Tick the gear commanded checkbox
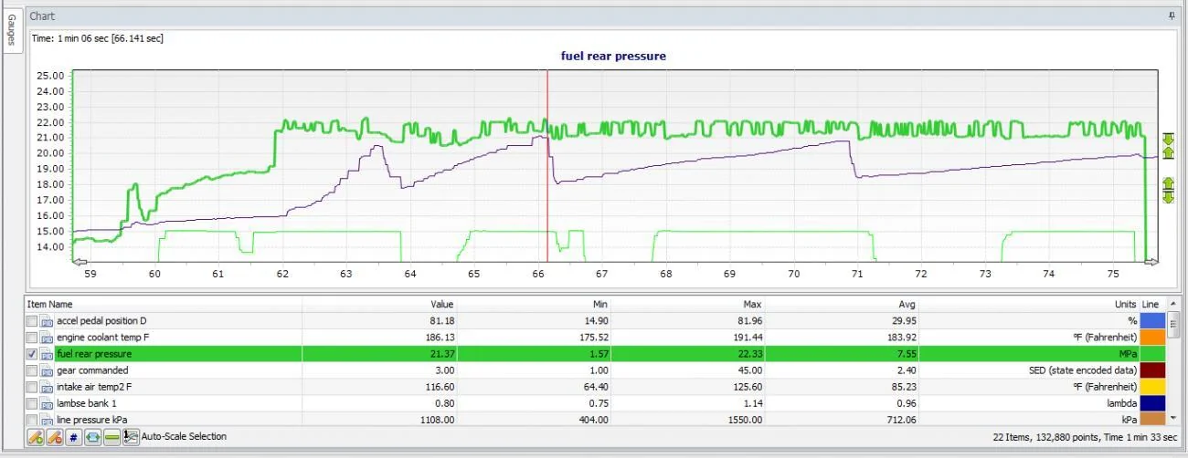This screenshot has height=458, width=1188. [33, 370]
